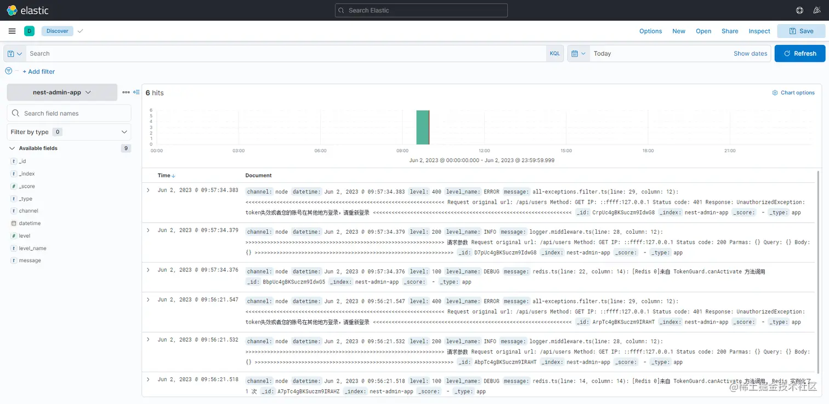
Task: Click Open in the top menu
Action: (703, 31)
